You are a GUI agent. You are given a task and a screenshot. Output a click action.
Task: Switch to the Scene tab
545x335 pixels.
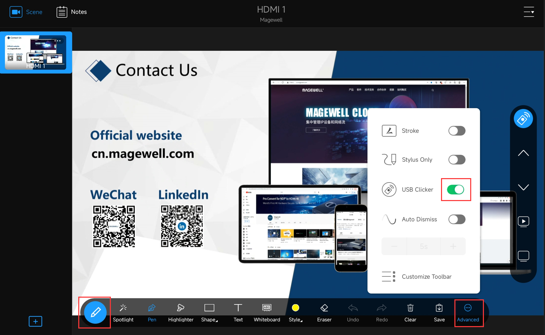[26, 12]
